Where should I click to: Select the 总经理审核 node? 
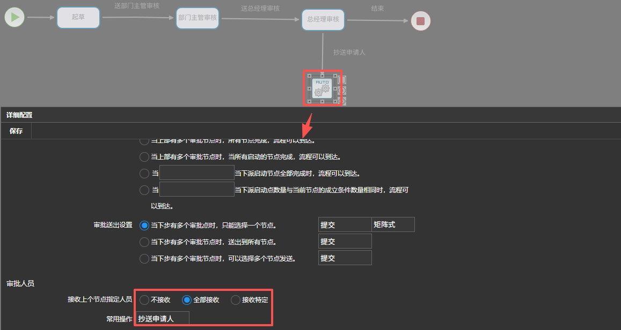coord(323,19)
